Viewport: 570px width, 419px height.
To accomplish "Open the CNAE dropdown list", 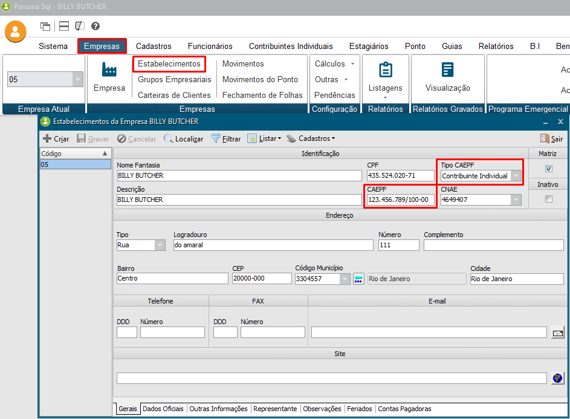I will pyautogui.click(x=516, y=200).
